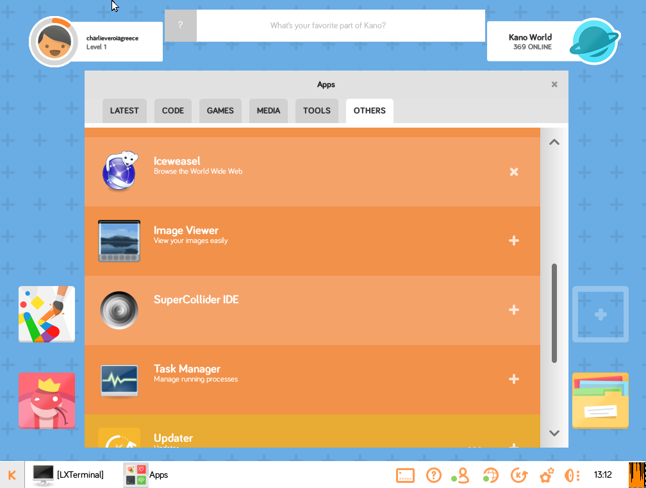646x488 pixels.
Task: Click 'View your images easily' description
Action: pyautogui.click(x=191, y=240)
